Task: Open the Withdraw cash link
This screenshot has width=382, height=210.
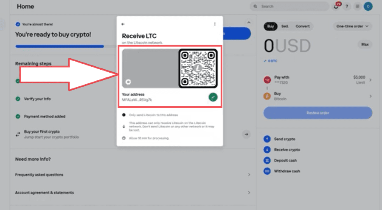Action: tap(287, 171)
